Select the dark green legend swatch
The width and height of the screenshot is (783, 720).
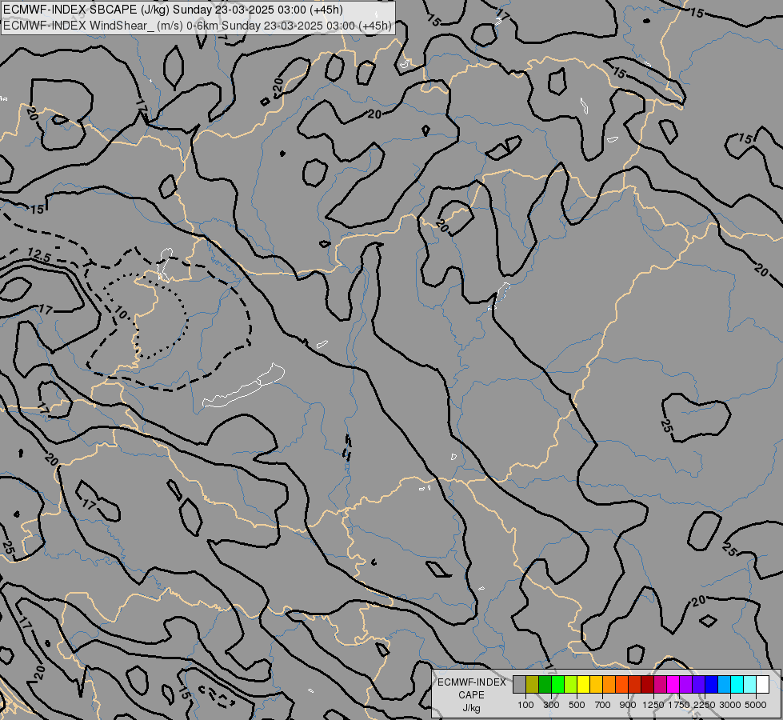pos(545,684)
